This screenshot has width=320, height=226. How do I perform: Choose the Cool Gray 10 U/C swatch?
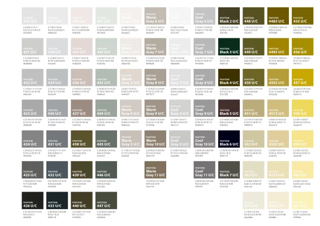[x=205, y=139]
